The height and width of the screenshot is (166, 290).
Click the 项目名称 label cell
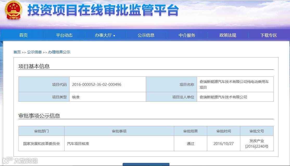172,85
